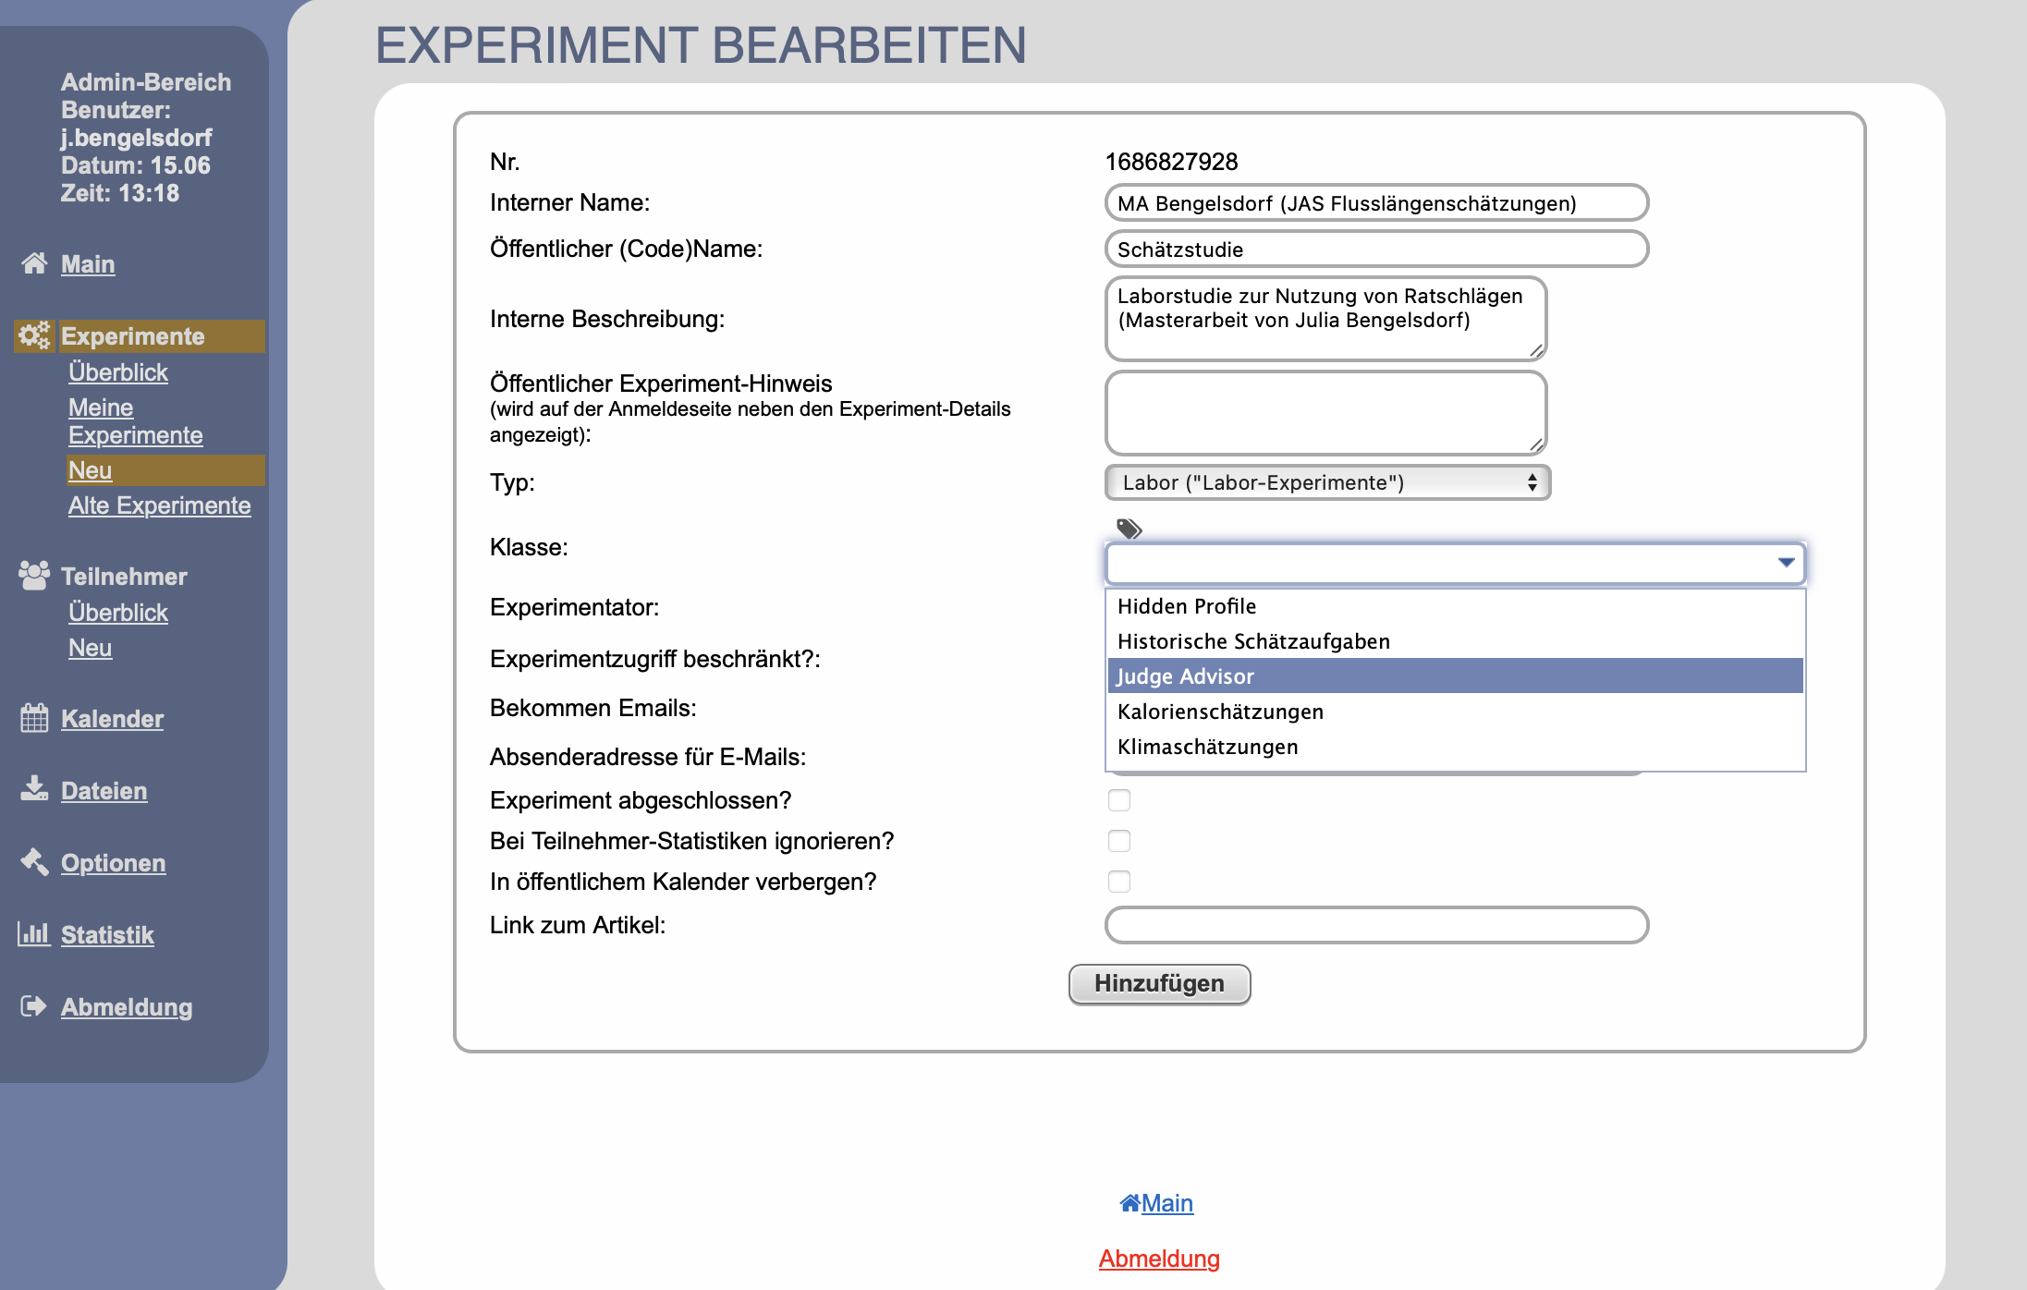
Task: Follow the red Abmeldung link at bottom
Action: [x=1159, y=1259]
